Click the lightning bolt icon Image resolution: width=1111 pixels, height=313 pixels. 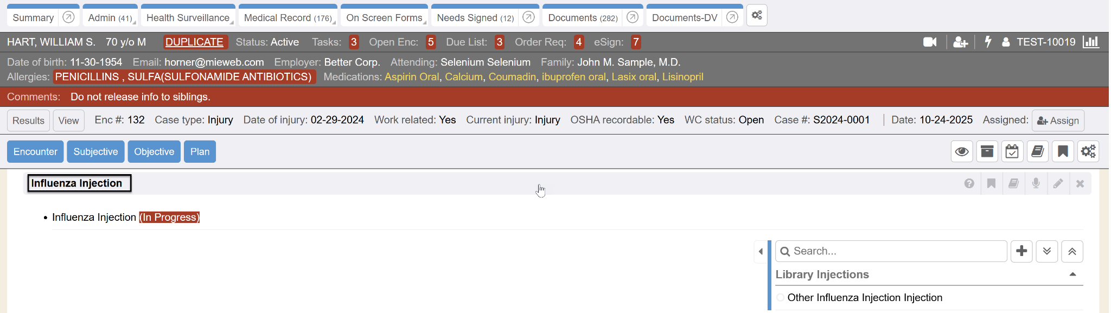pos(988,42)
